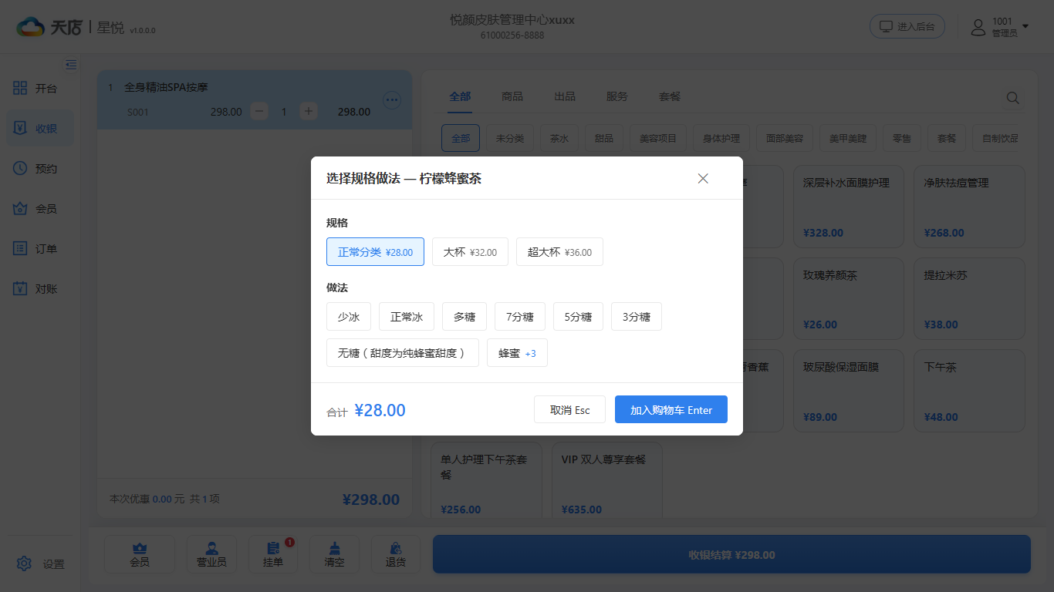Switch to the 套餐 top tab
The image size is (1054, 592).
click(x=670, y=96)
